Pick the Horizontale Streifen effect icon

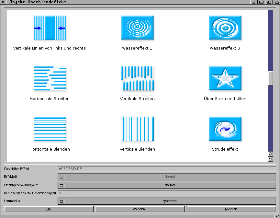point(50,78)
